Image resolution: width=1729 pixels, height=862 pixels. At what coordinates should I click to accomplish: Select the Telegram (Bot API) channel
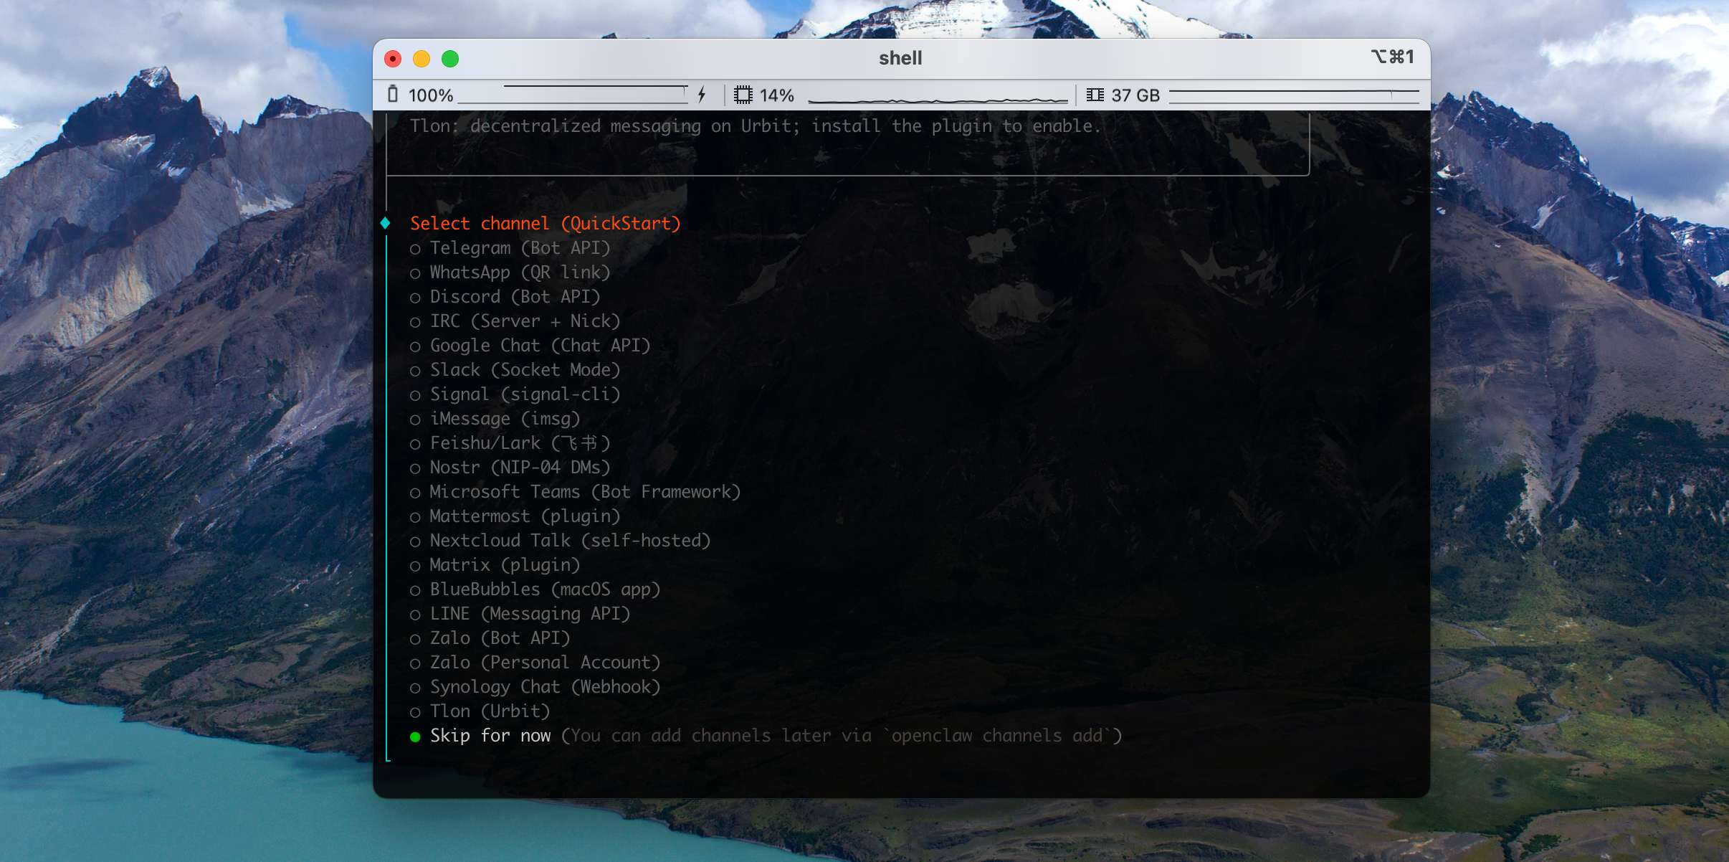(519, 247)
